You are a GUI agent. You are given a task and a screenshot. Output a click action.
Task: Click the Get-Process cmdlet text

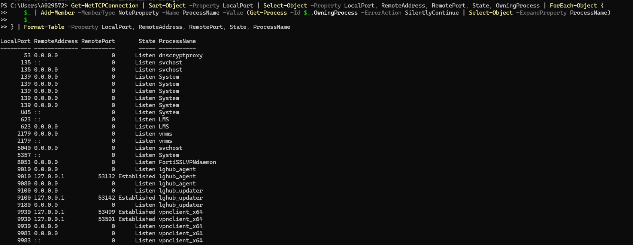pyautogui.click(x=268, y=13)
